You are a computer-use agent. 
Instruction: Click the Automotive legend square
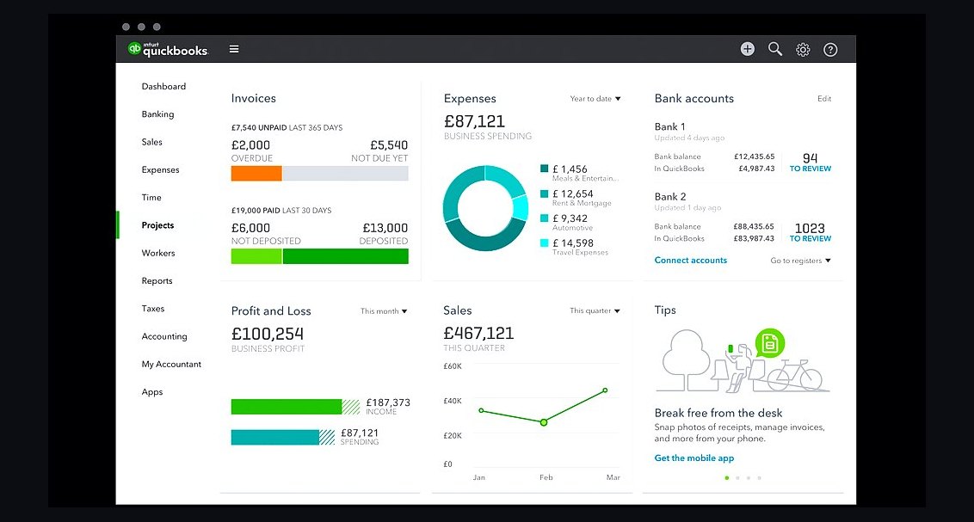click(x=544, y=218)
